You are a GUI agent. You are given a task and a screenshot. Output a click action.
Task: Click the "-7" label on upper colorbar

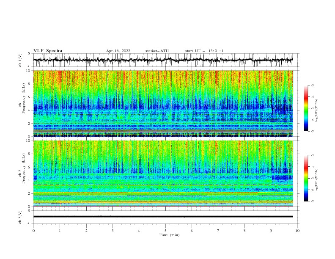[x=312, y=131]
